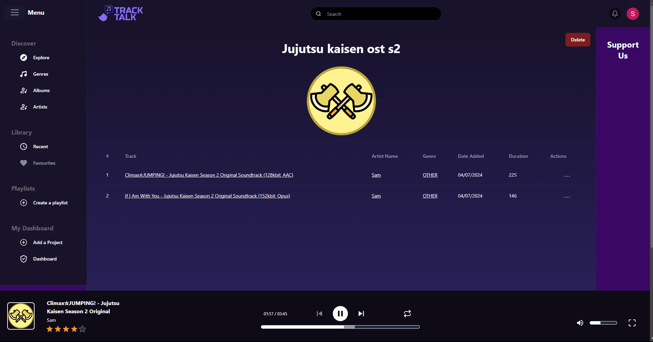Pause the currently playing track
Image resolution: width=653 pixels, height=342 pixels.
[340, 313]
